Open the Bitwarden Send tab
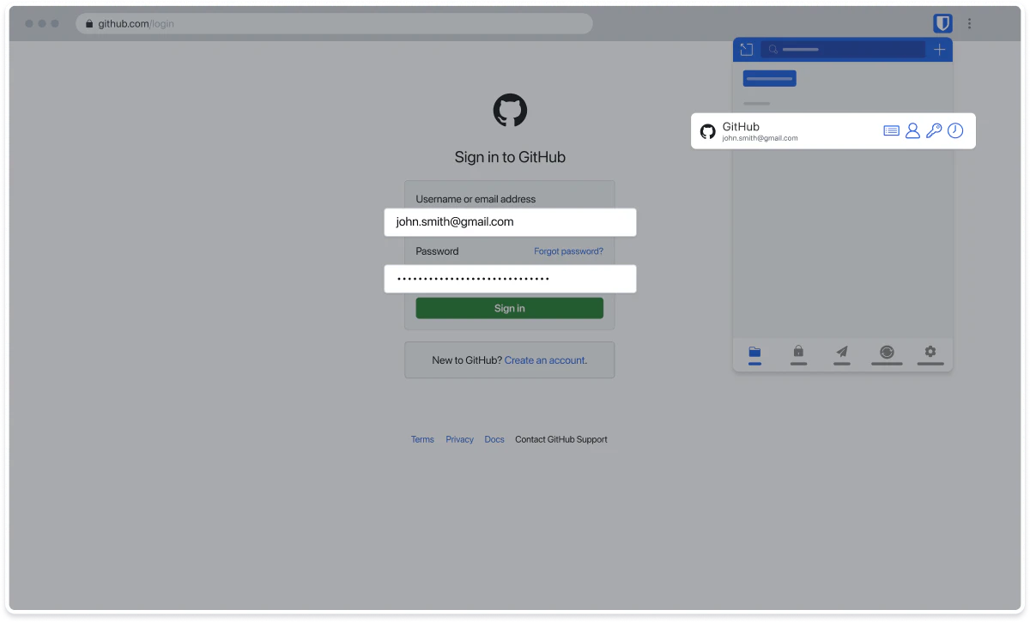This screenshot has height=622, width=1030. tap(841, 354)
